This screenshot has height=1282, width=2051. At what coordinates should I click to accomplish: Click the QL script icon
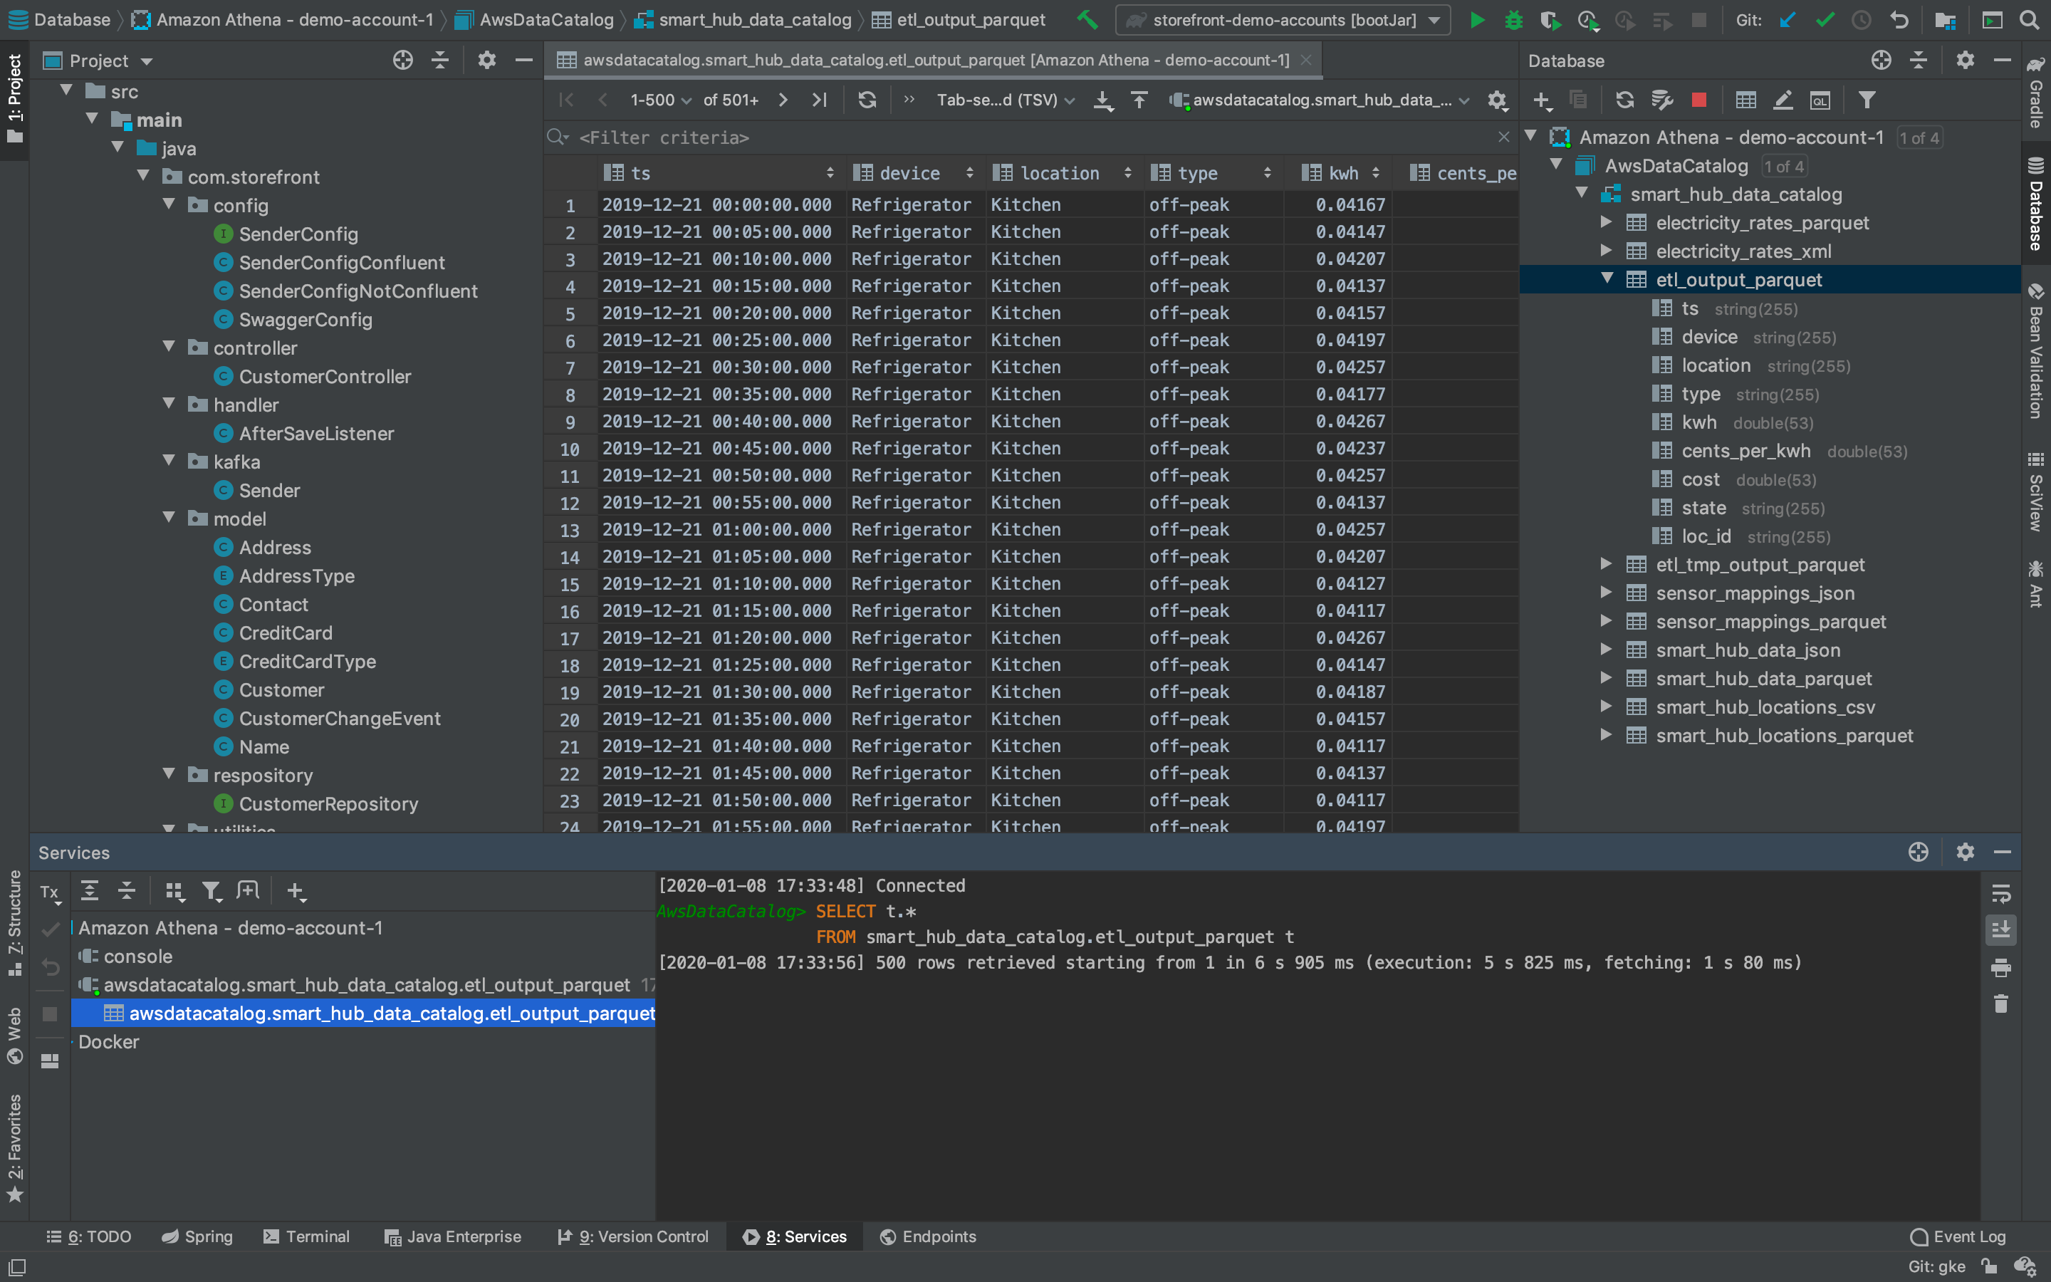1820,99
